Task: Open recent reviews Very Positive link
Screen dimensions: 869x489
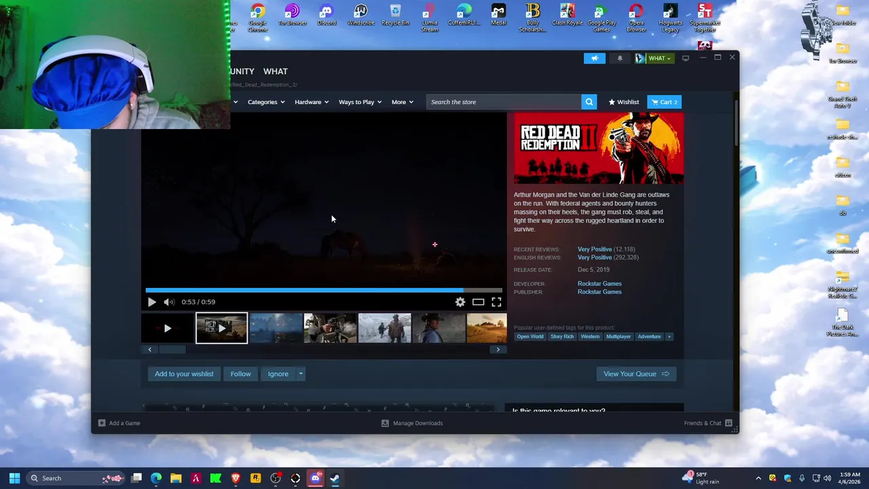Action: click(595, 249)
